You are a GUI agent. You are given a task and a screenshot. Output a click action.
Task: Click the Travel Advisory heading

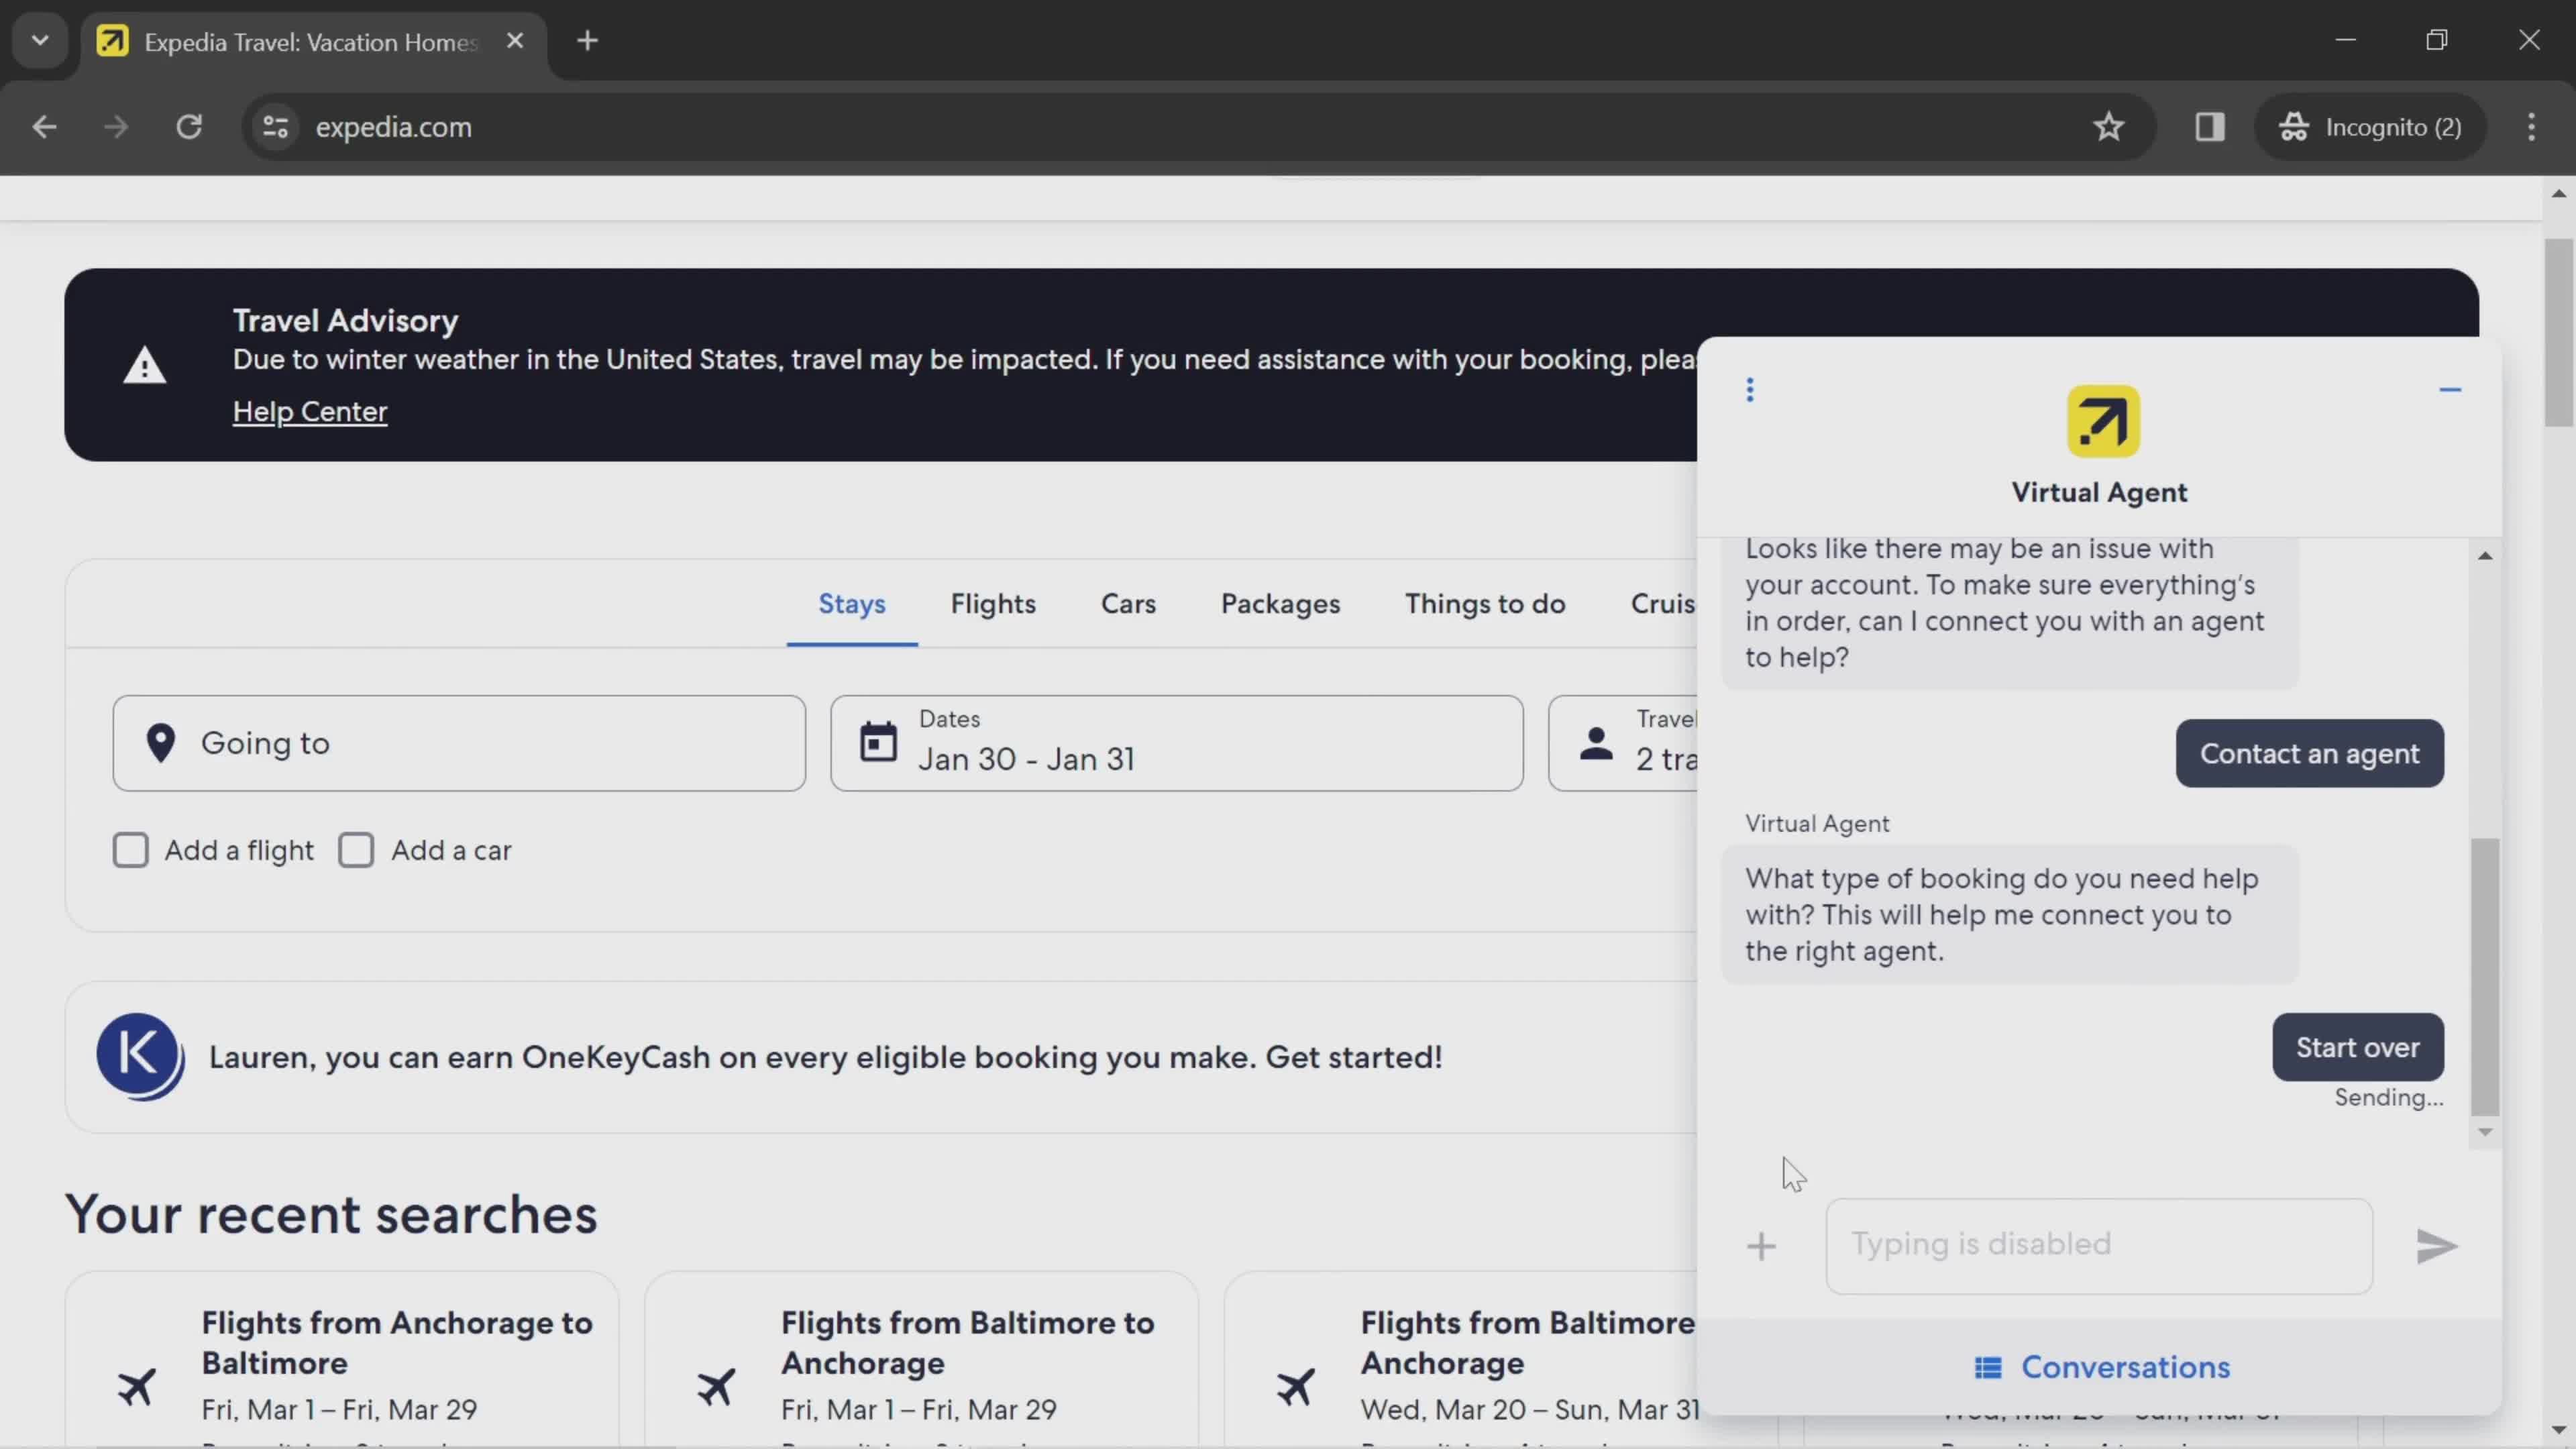pos(346,320)
